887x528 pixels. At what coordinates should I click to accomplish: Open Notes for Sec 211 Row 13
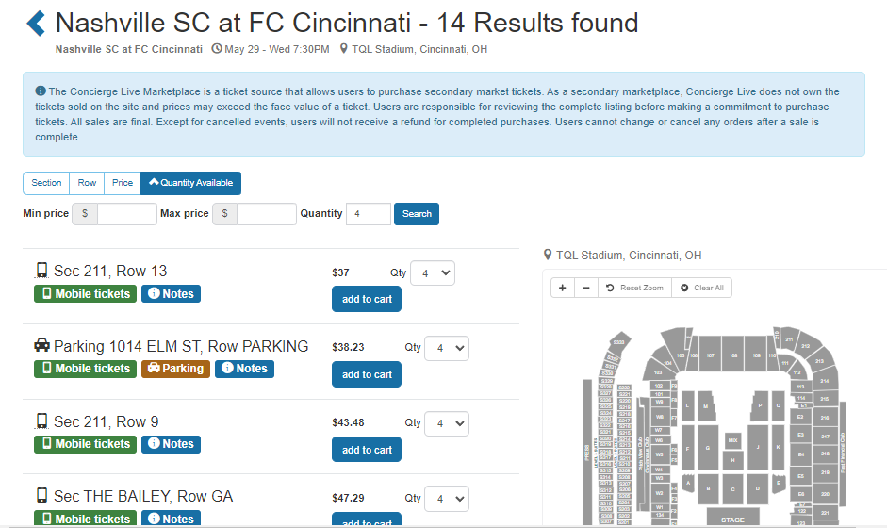pyautogui.click(x=171, y=294)
